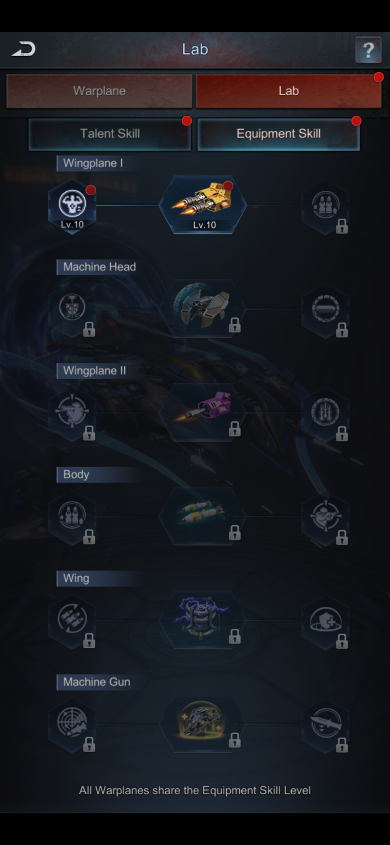The image size is (390, 845).
Task: Open the locked shield-plus skill in Wing row
Action: [326, 620]
